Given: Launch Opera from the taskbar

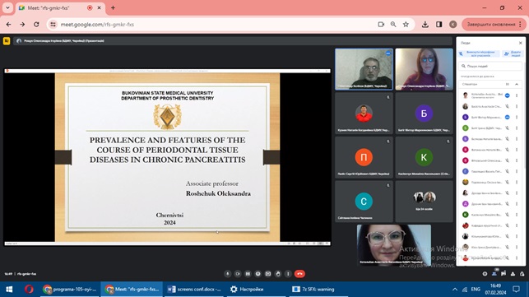Looking at the screenshot, I should 29,290.
